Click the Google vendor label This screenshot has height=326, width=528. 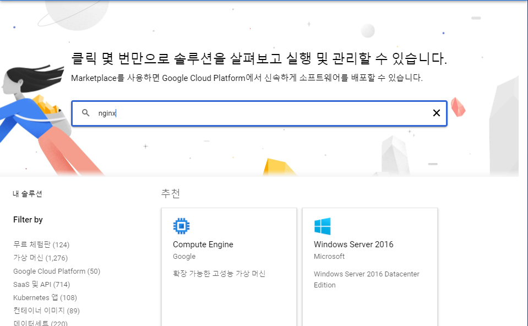click(184, 256)
